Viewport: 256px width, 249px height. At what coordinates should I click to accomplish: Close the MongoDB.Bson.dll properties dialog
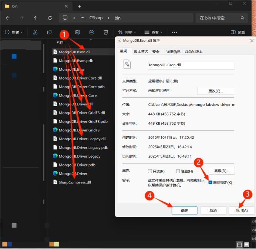pos(252,41)
